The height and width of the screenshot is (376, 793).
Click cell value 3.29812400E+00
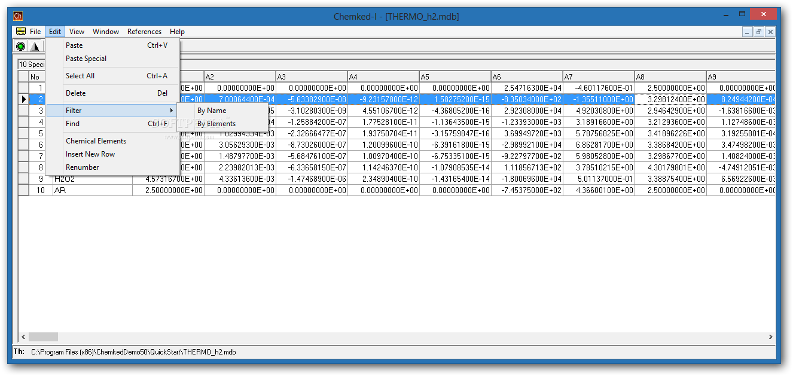tap(670, 99)
